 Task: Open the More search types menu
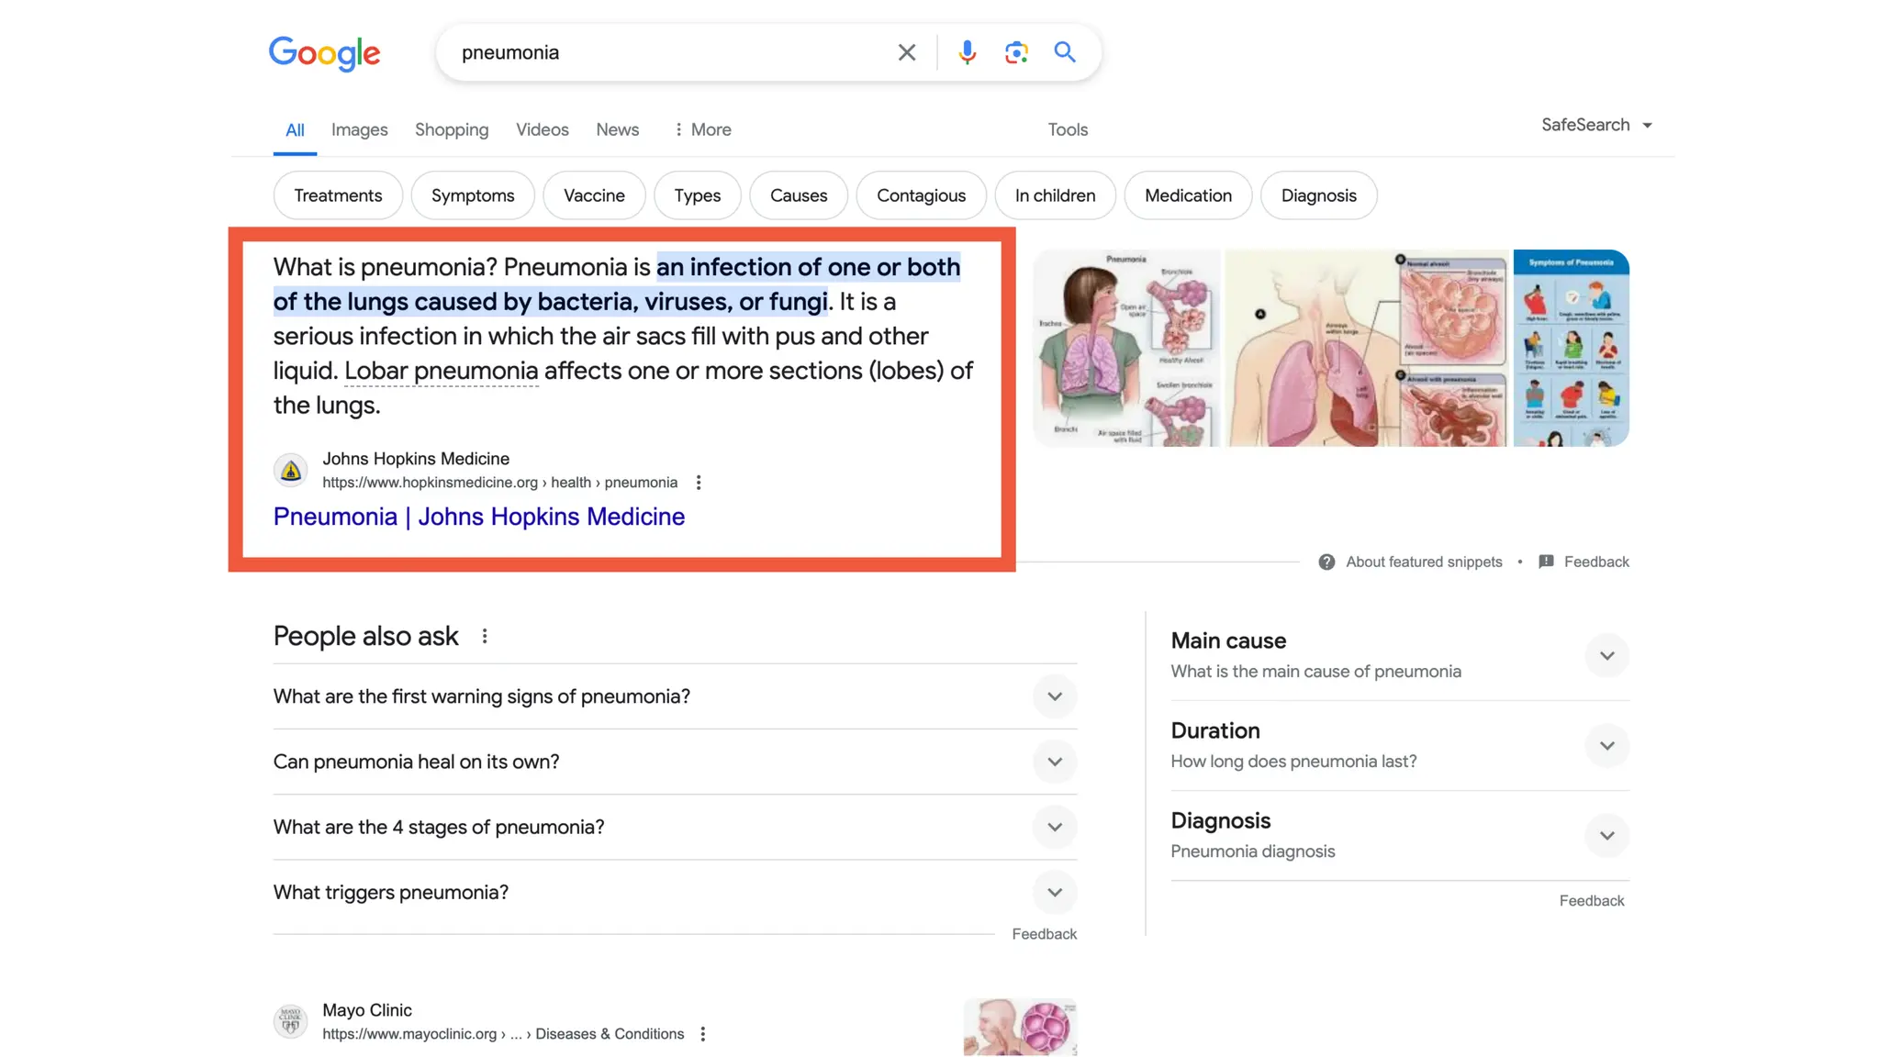coord(702,129)
